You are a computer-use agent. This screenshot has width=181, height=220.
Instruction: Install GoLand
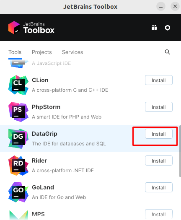pos(159,187)
